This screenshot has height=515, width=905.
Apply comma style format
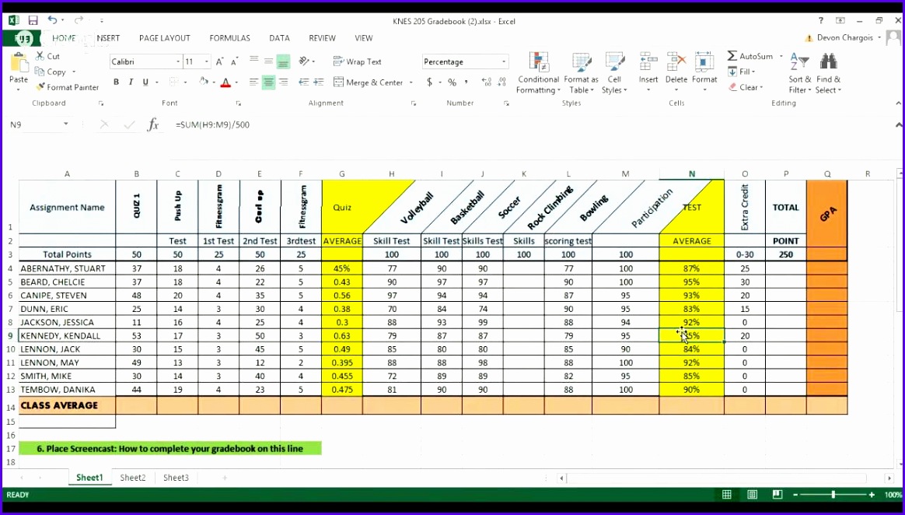tap(466, 82)
